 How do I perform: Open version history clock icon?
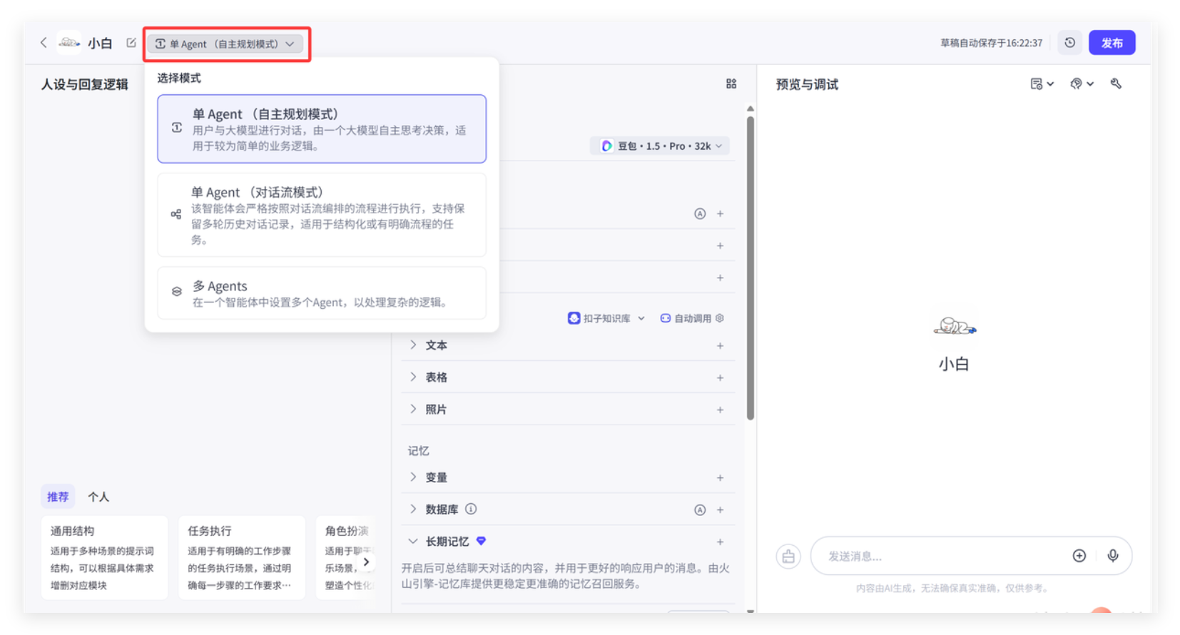coord(1069,43)
